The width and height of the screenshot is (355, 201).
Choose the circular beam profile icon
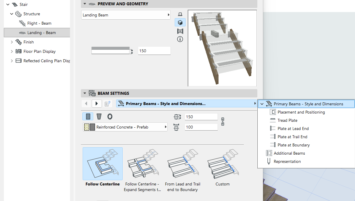[110, 116]
